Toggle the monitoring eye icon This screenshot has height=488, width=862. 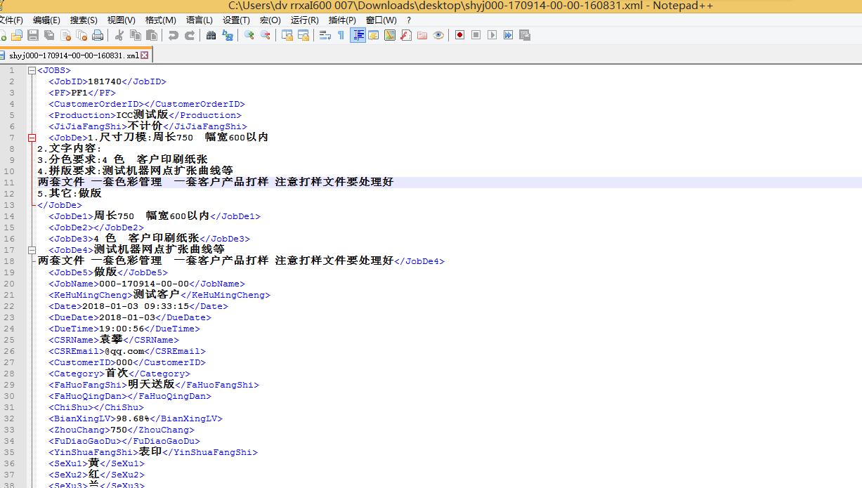coord(438,35)
